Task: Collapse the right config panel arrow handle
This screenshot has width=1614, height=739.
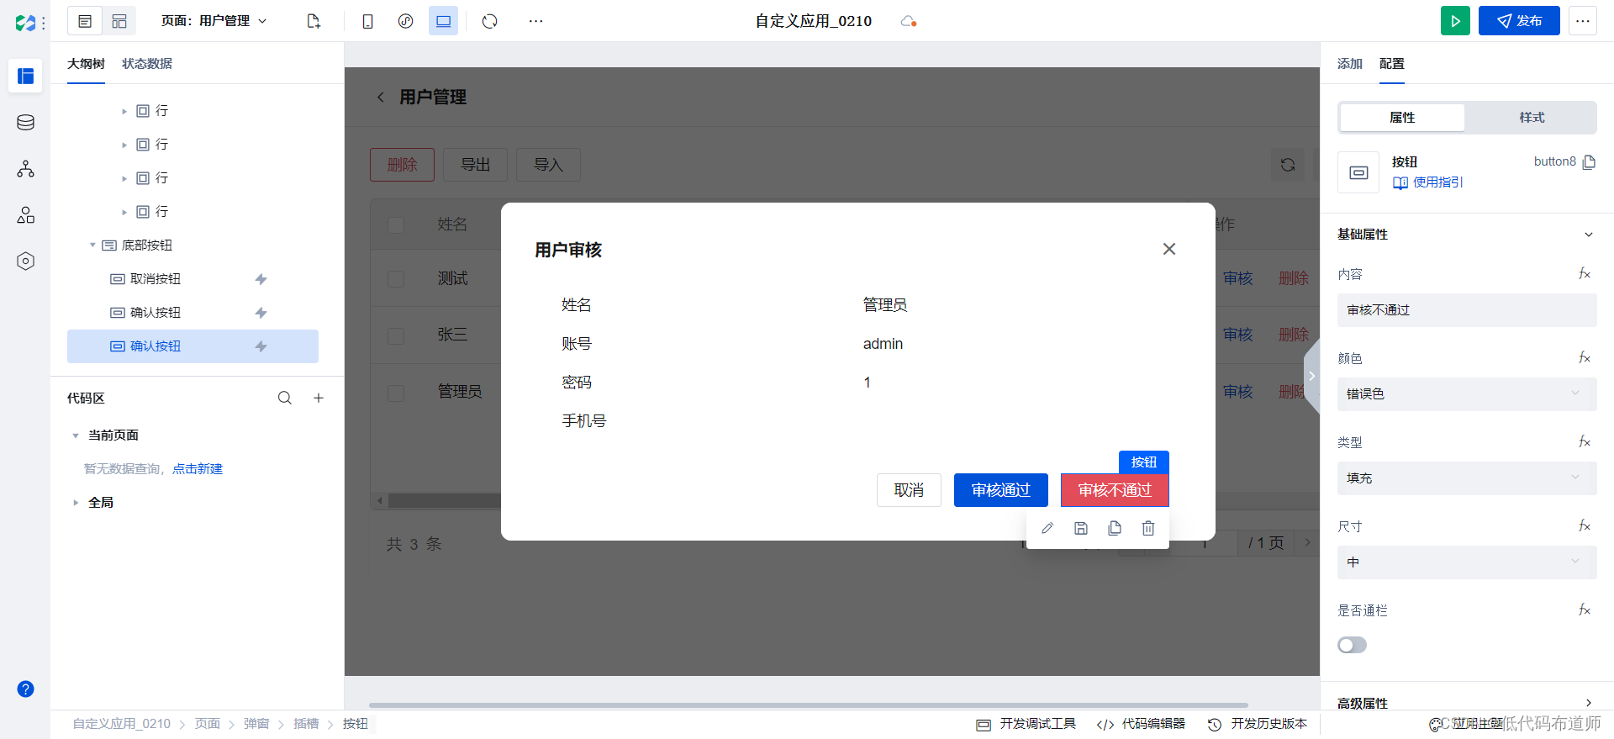Action: [1312, 376]
